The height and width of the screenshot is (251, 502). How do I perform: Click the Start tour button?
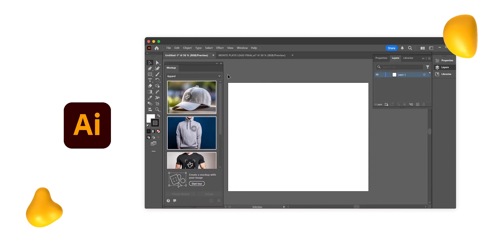[x=197, y=183]
